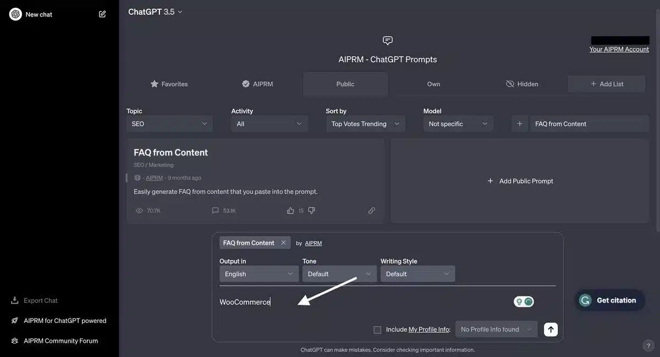Viewport: 660px width, 357px height.
Task: Click the search field containing FAQ from Content
Action: (x=589, y=124)
